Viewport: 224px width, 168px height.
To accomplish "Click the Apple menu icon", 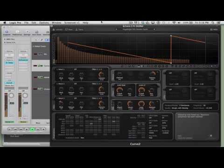I will pyautogui.click(x=5, y=23).
